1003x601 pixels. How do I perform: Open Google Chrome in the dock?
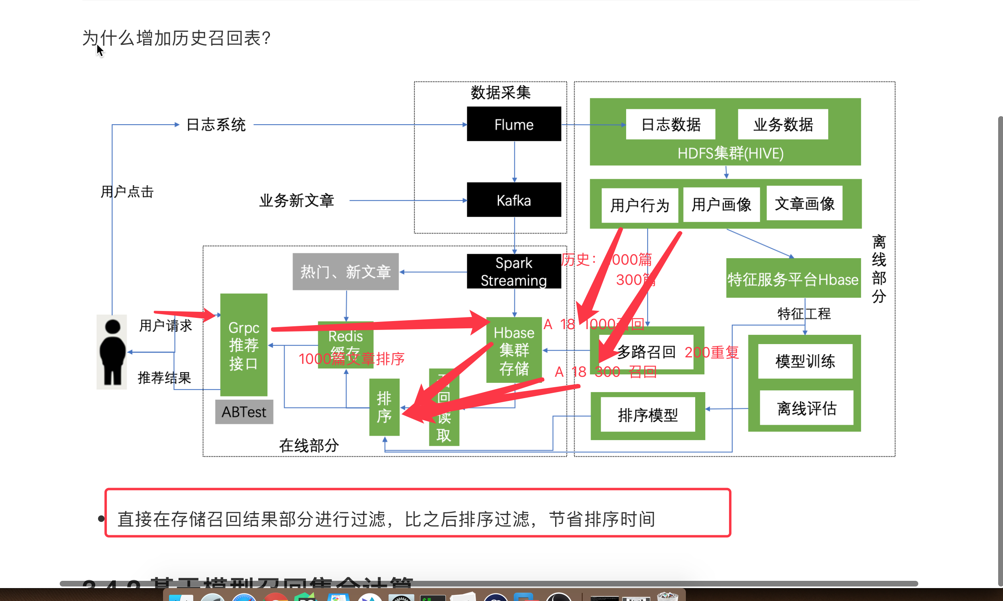276,598
